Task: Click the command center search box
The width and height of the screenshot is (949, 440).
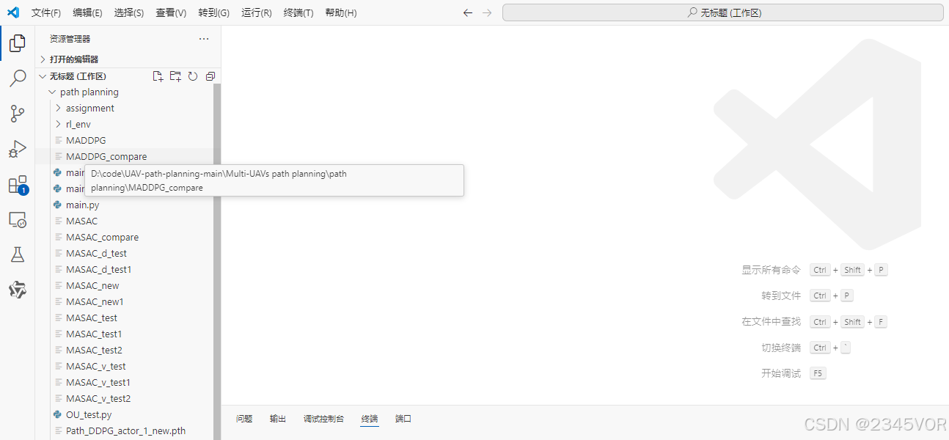Action: click(722, 12)
